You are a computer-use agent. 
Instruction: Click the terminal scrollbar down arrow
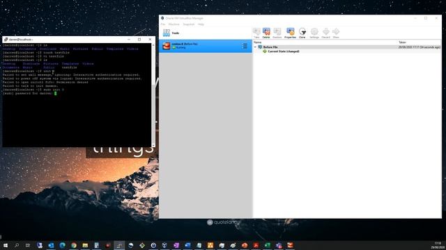click(x=153, y=145)
